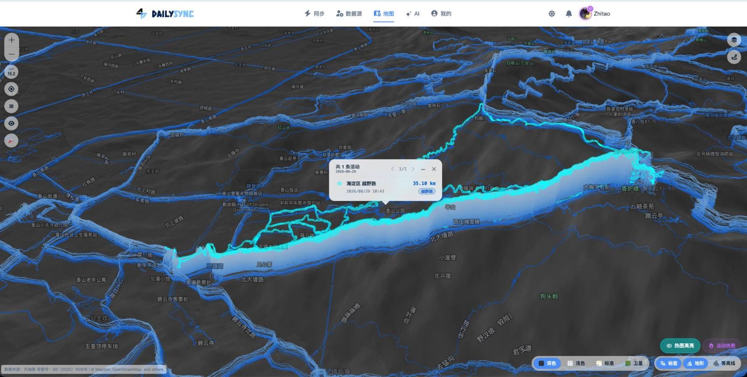747x377 pixels.
Task: Go to previous activity in popup
Action: (x=392, y=169)
